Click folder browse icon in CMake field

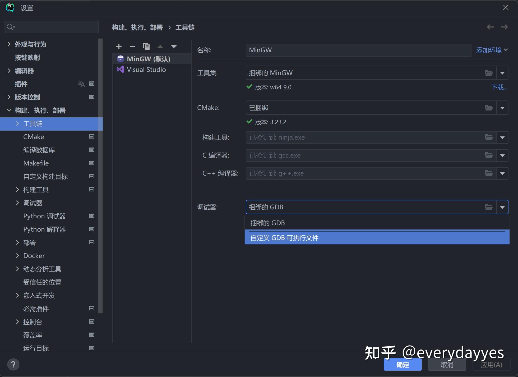[489, 108]
